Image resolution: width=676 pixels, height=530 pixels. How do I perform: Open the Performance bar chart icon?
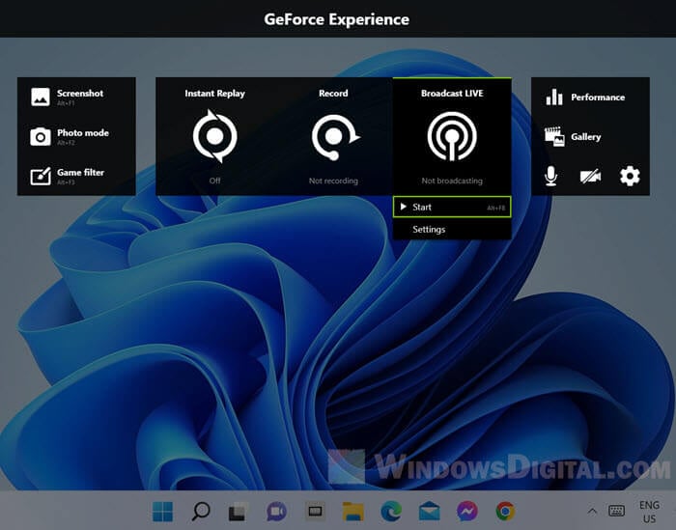554,98
